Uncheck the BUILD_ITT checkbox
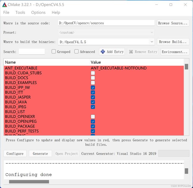Screen dimensions: 193x188 (x=93, y=92)
